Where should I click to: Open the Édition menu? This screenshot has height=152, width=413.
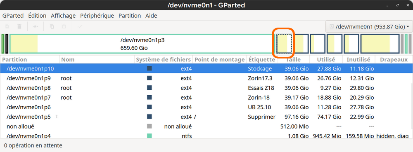pyautogui.click(x=37, y=16)
